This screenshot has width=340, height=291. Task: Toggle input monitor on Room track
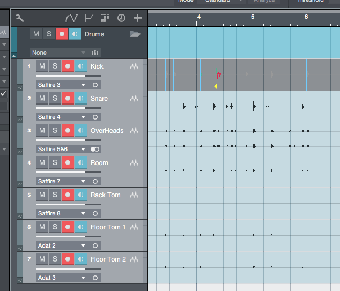(x=80, y=163)
